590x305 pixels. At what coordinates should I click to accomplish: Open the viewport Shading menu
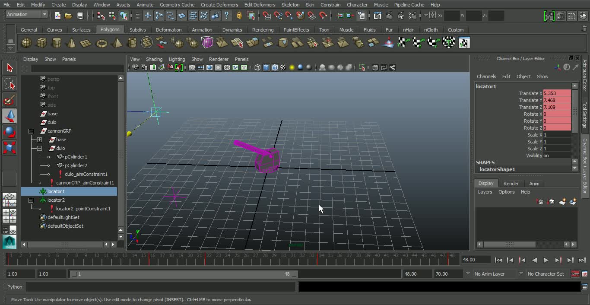point(154,59)
